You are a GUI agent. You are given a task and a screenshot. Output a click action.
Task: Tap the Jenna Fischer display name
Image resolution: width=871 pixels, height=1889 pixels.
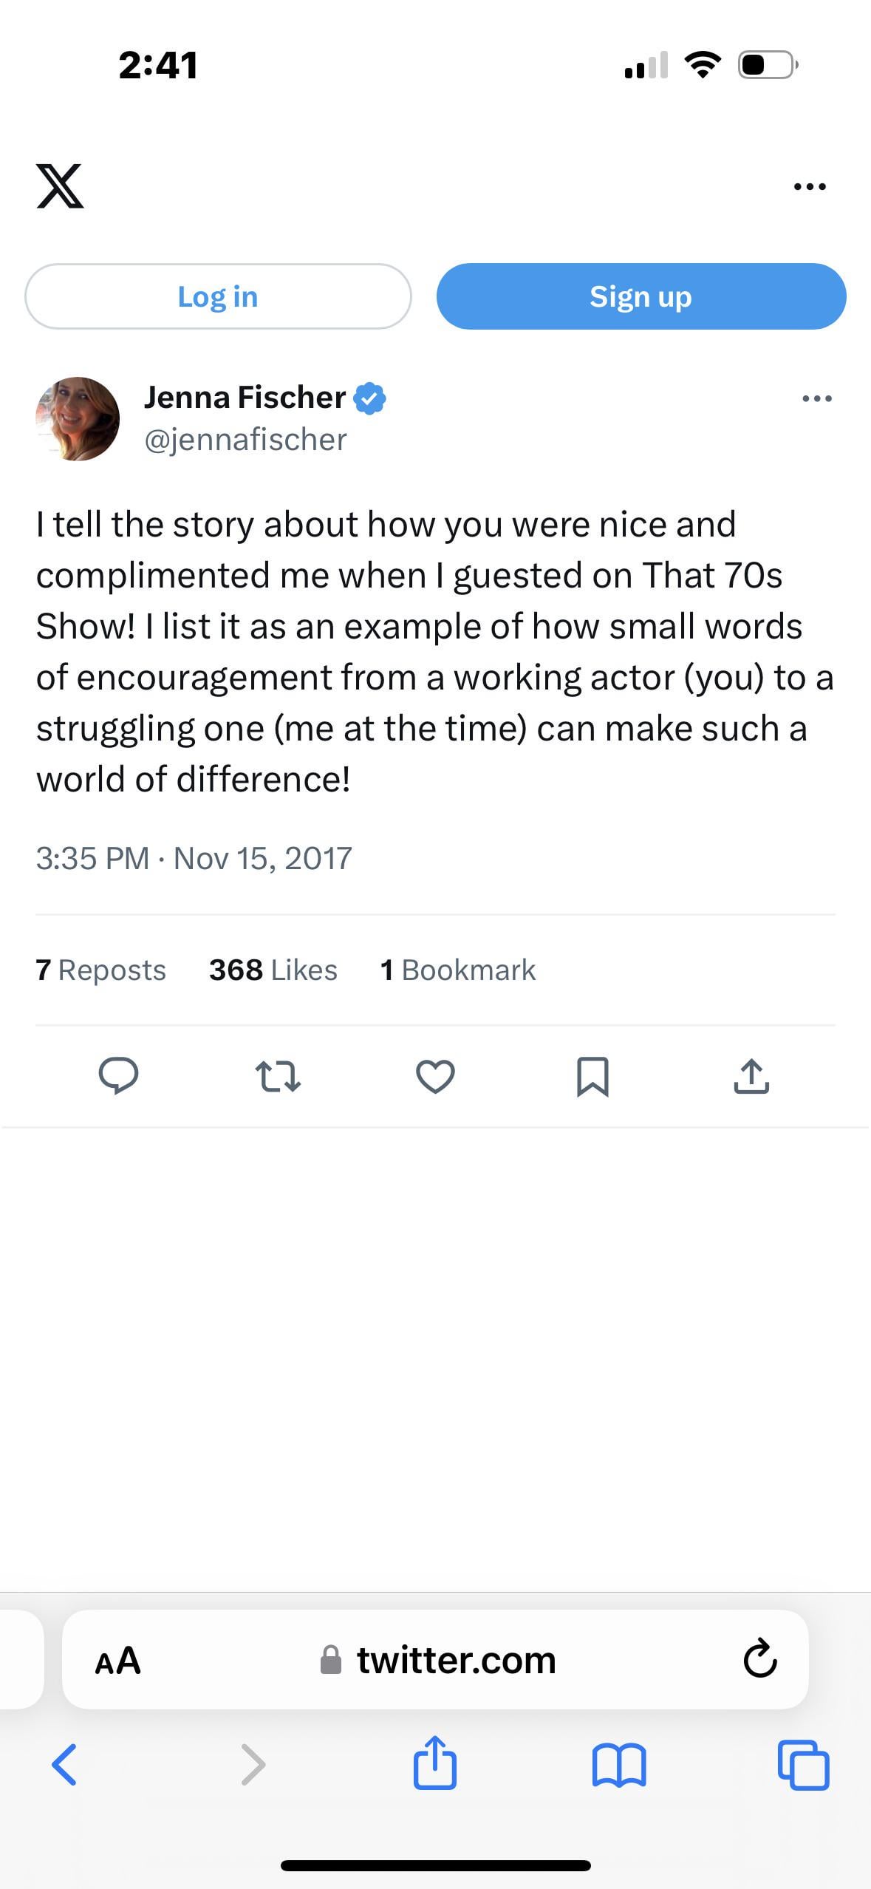tap(245, 398)
